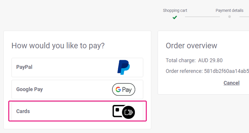The height and width of the screenshot is (133, 249).
Task: Cancel the order via Cancel link
Action: pos(231,83)
